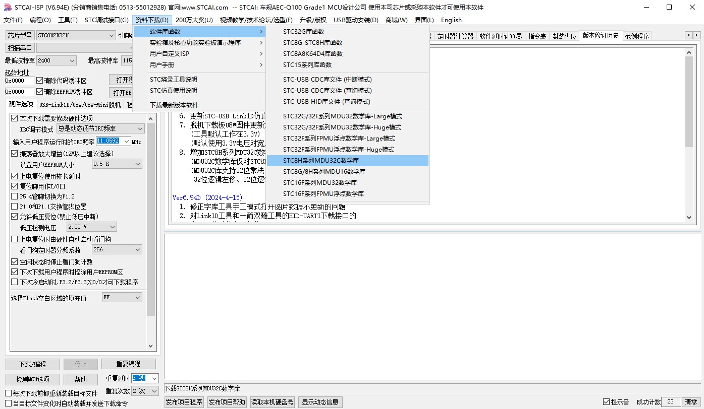
Task: Switch to 范例程序 tab
Action: click(x=637, y=36)
